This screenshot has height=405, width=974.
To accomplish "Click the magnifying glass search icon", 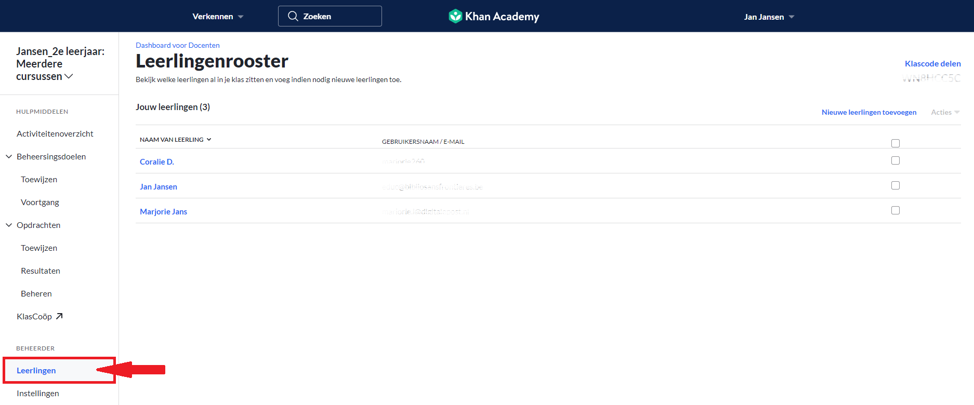I will 293,16.
